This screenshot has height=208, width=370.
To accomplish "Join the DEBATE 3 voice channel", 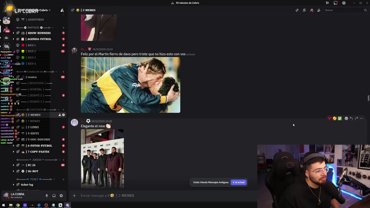I will click(36, 102).
